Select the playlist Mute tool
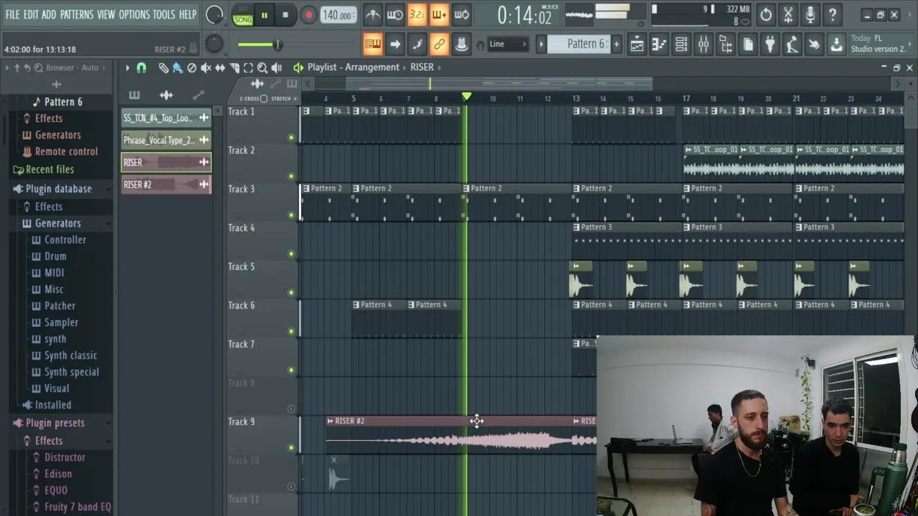Image resolution: width=918 pixels, height=516 pixels. pyautogui.click(x=206, y=67)
